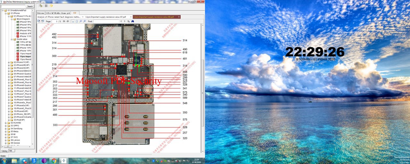
Task: Click the gray square toolbar icon
Action: [x=46, y=6]
